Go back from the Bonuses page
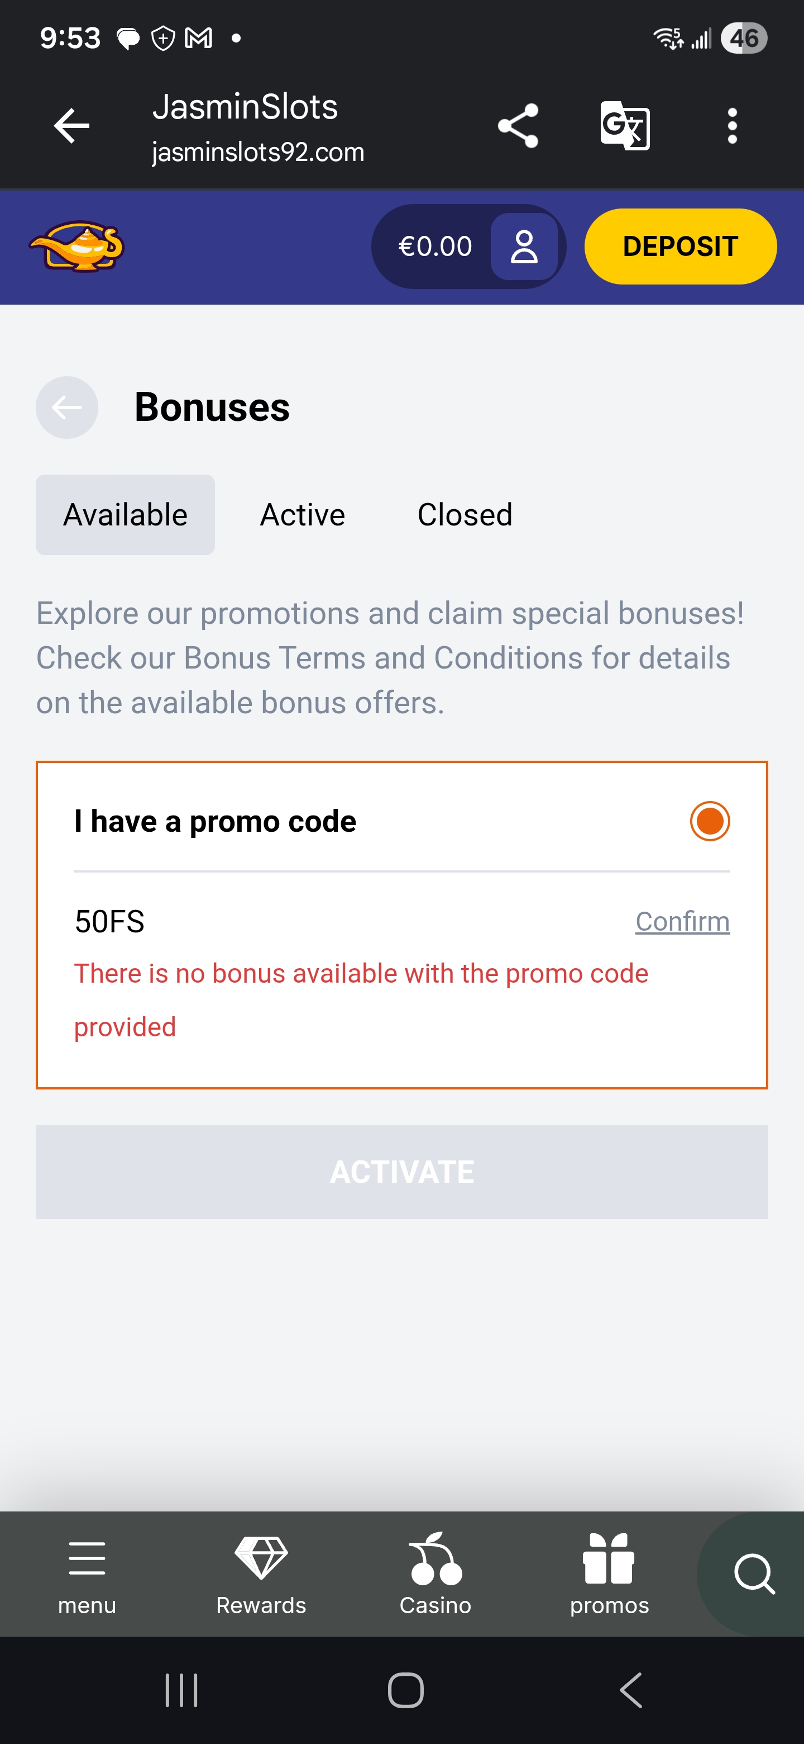 (x=67, y=407)
